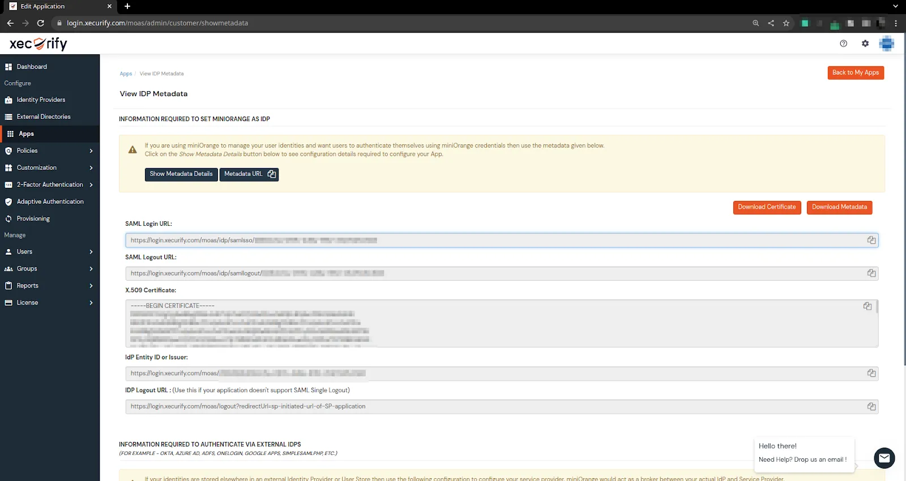Image resolution: width=906 pixels, height=481 pixels.
Task: Click the X.509 Certificate text area
Action: click(x=501, y=324)
